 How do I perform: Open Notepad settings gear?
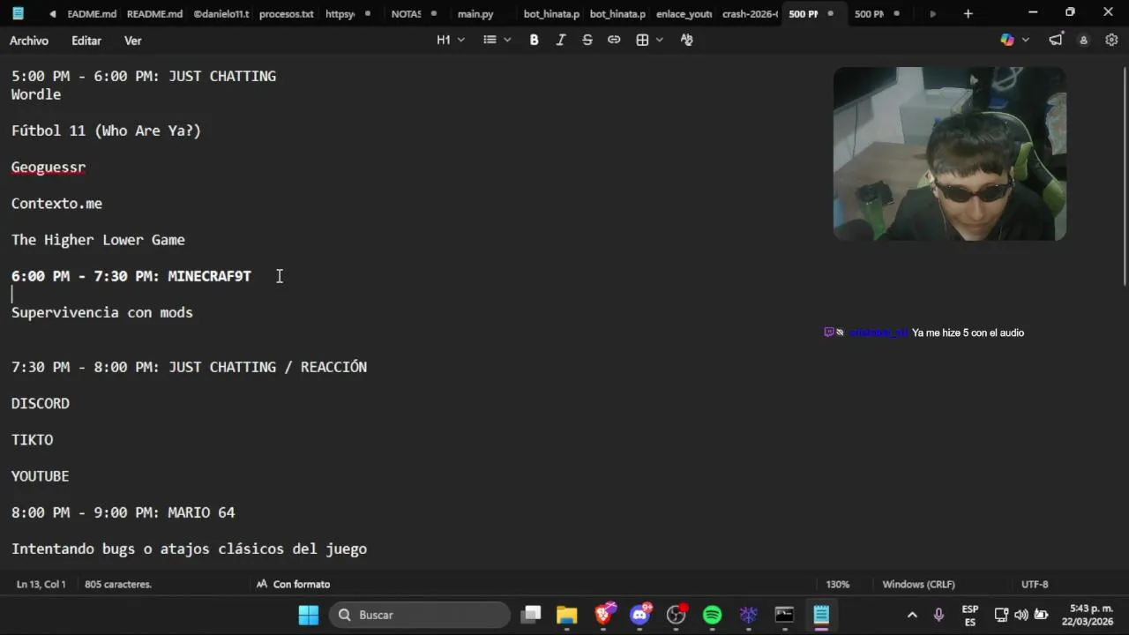pyautogui.click(x=1111, y=40)
